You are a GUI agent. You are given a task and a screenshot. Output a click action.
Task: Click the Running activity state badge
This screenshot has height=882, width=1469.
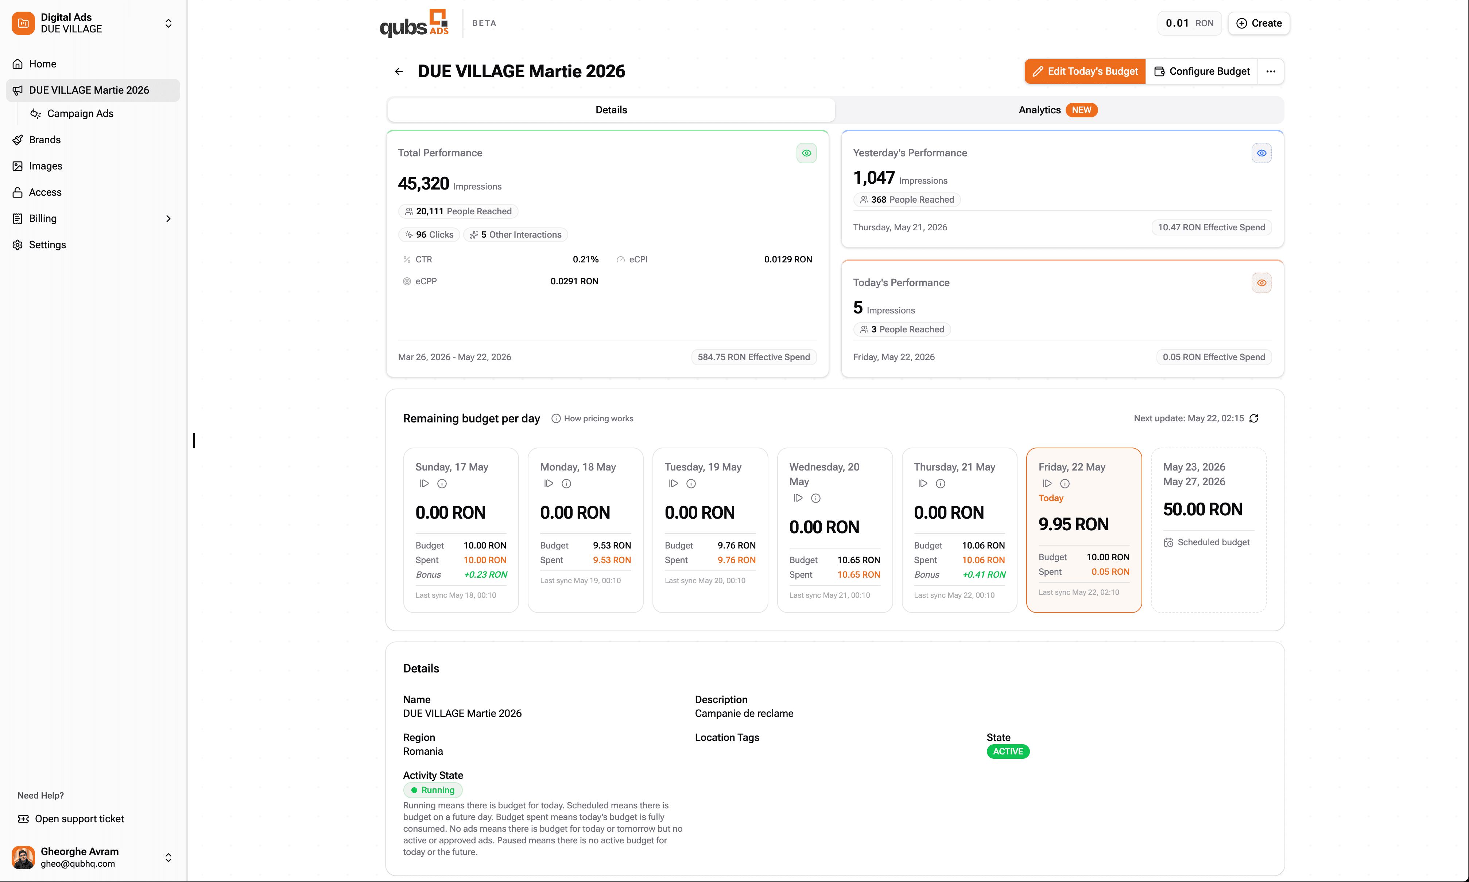[433, 790]
